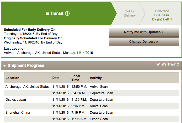Click the Shanghai, China location row

pos(18,113)
